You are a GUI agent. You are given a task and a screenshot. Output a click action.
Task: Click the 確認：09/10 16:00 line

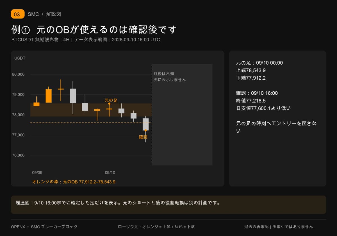[x=257, y=93]
